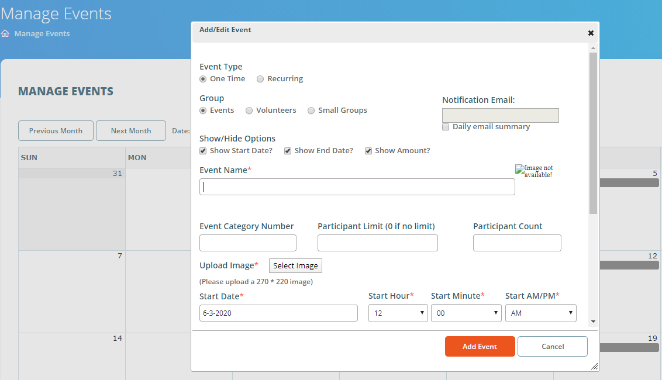Open the Start Hour dropdown
662x380 pixels.
398,313
